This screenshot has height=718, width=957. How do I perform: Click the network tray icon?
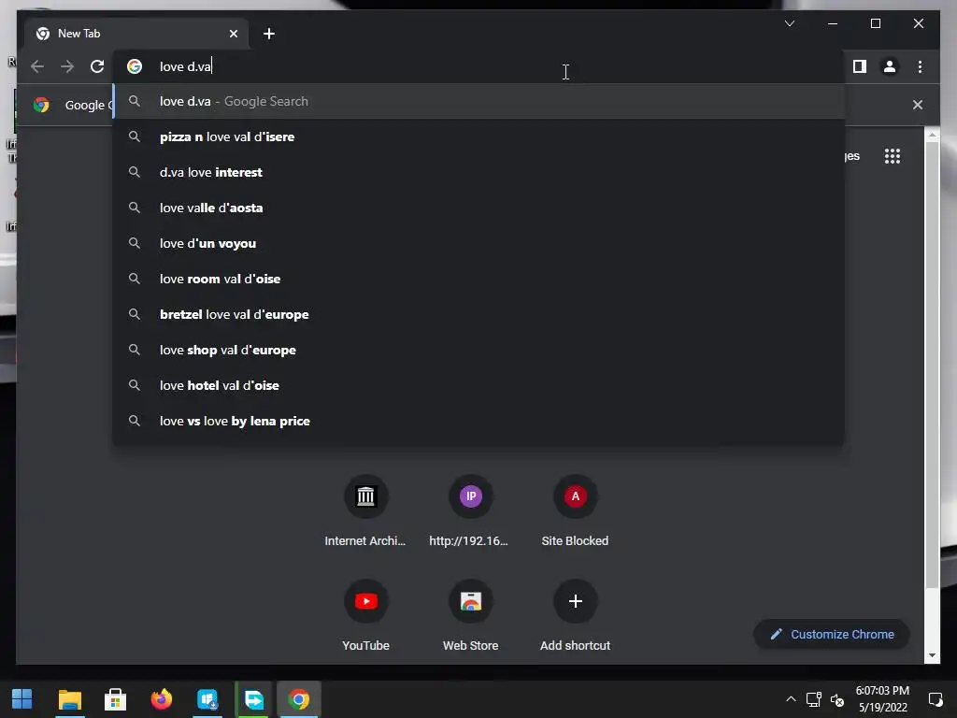(814, 699)
